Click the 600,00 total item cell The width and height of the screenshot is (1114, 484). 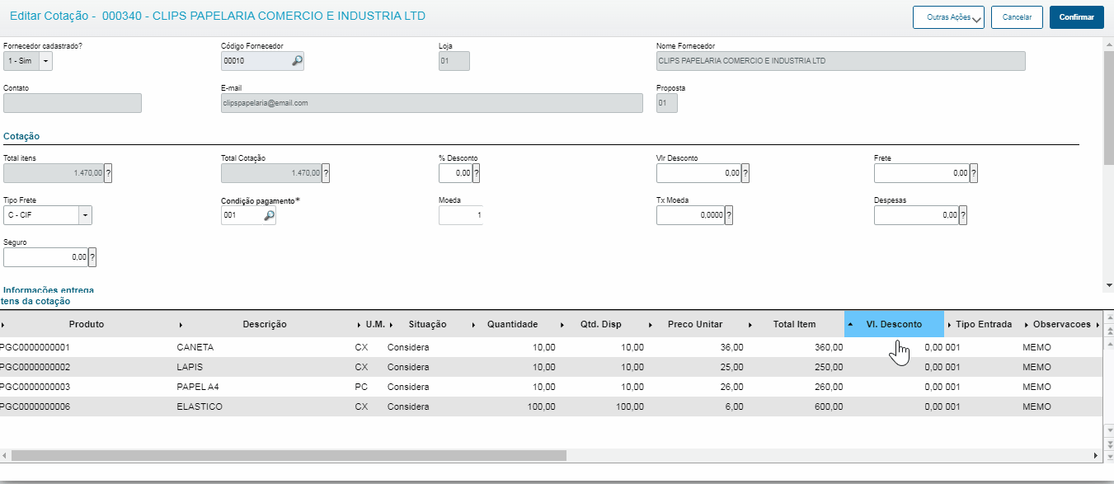click(794, 406)
